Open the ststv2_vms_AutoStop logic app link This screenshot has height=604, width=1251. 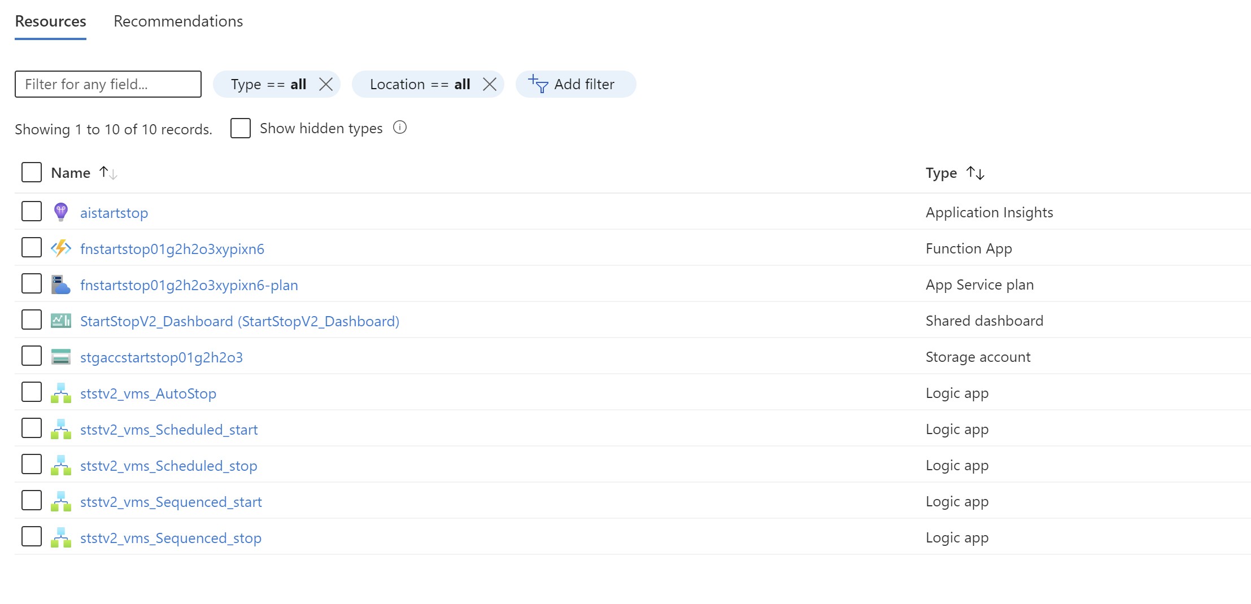pos(148,393)
